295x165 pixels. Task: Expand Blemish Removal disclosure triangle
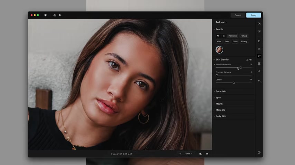pos(215,64)
